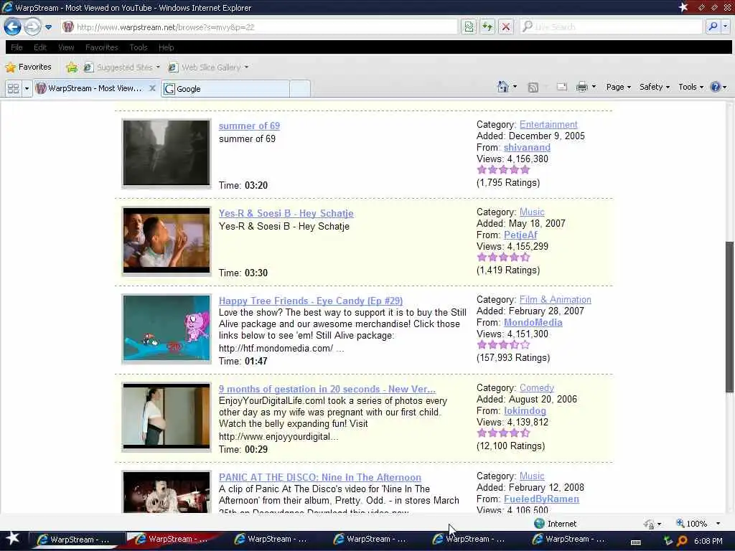Click the star rating for summer of 69
This screenshot has width=735, height=551.
point(503,169)
